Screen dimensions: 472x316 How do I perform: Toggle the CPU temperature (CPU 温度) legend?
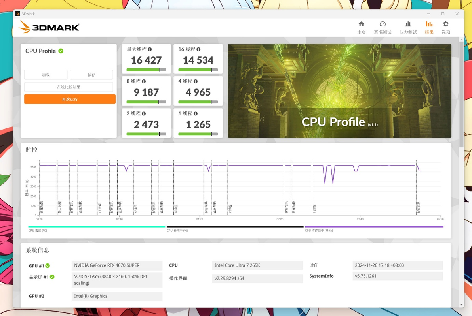pyautogui.click(x=97, y=228)
